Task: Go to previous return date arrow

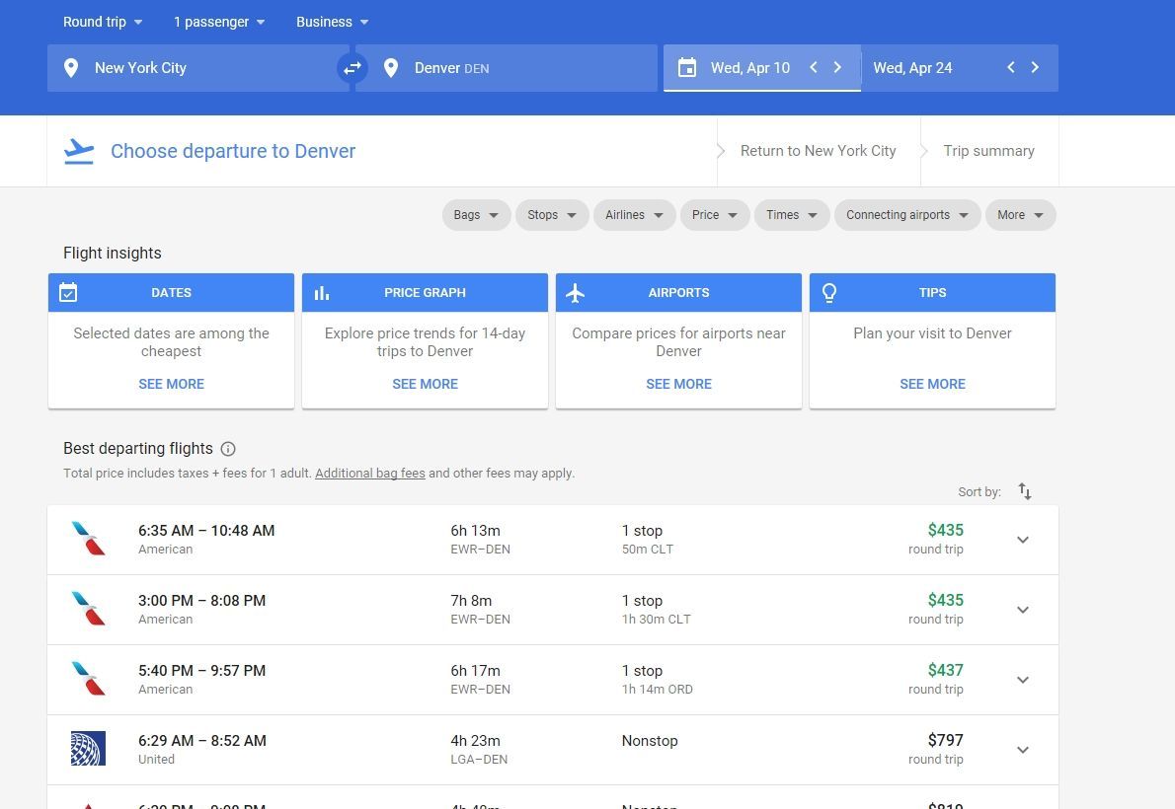Action: coord(1011,67)
